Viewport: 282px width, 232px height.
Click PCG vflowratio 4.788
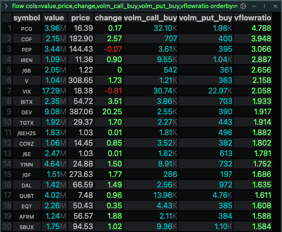pos(253,28)
